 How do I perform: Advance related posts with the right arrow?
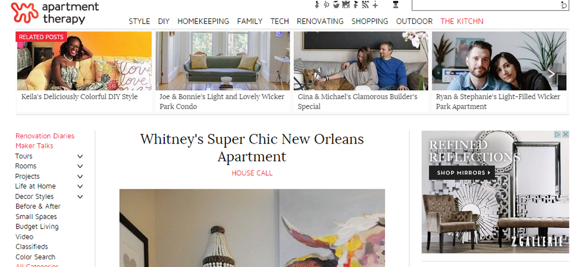[551, 74]
